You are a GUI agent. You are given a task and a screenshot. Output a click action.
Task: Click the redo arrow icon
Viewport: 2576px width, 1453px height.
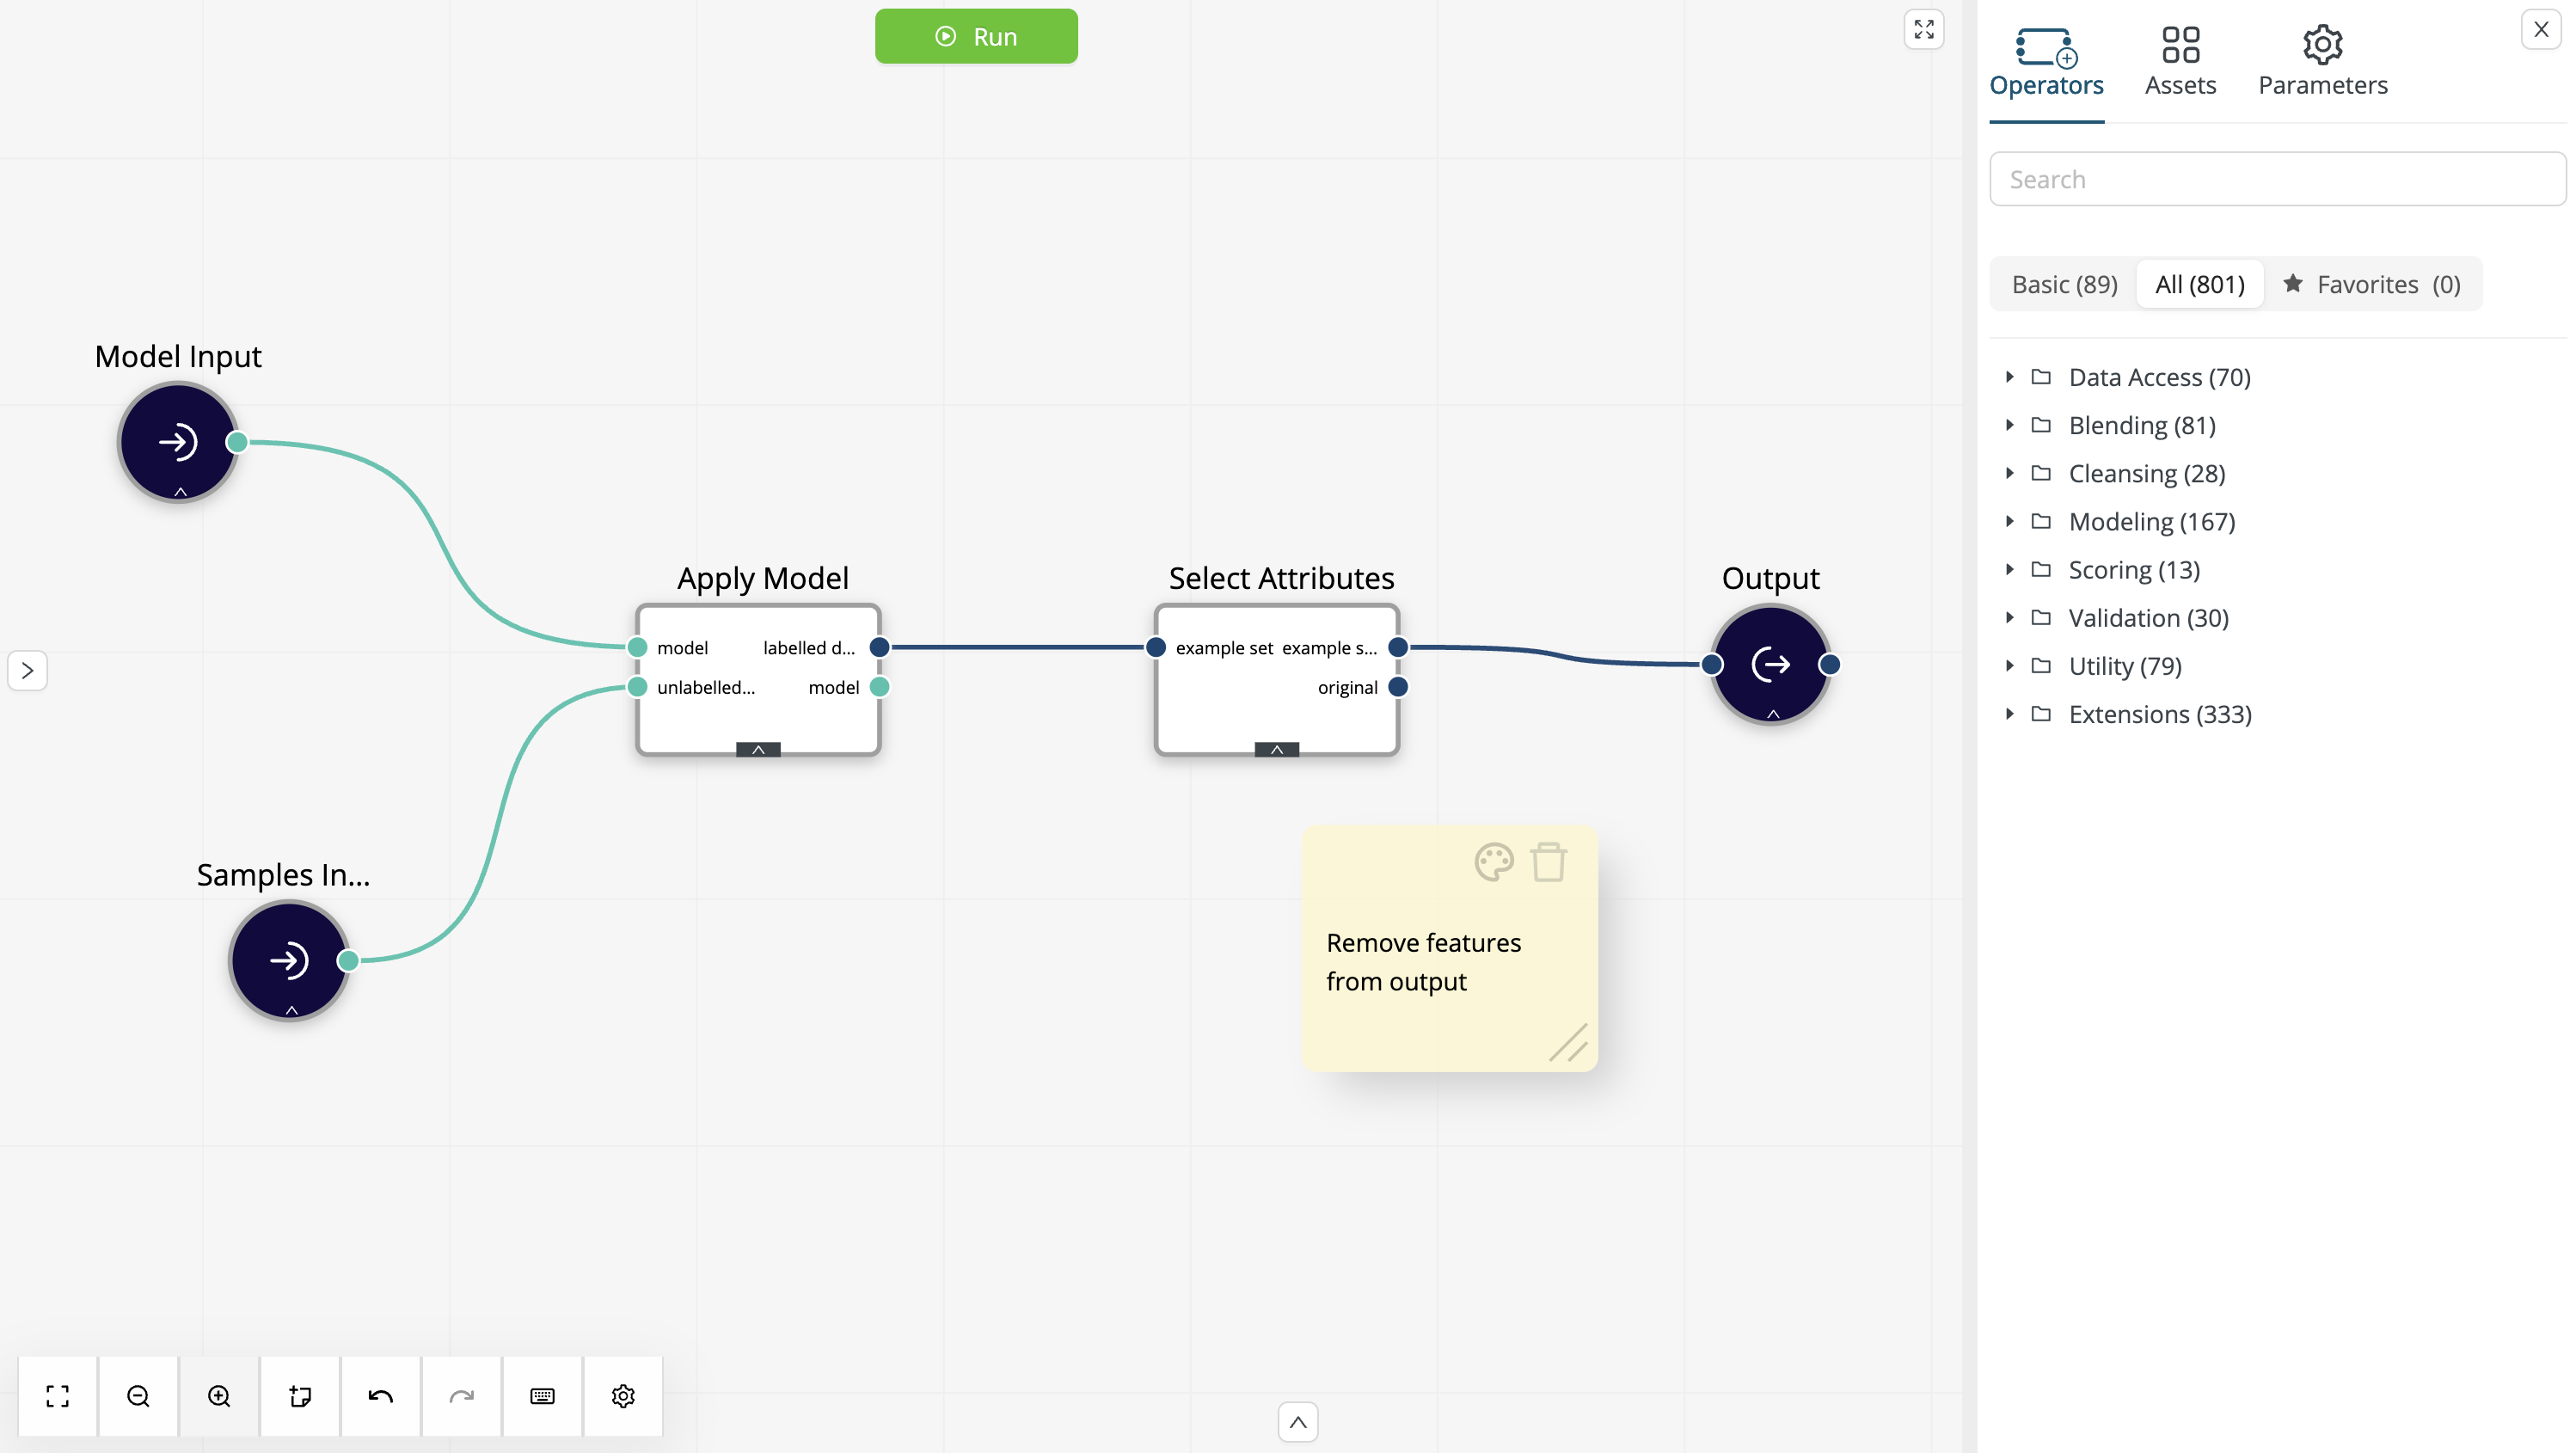point(462,1396)
